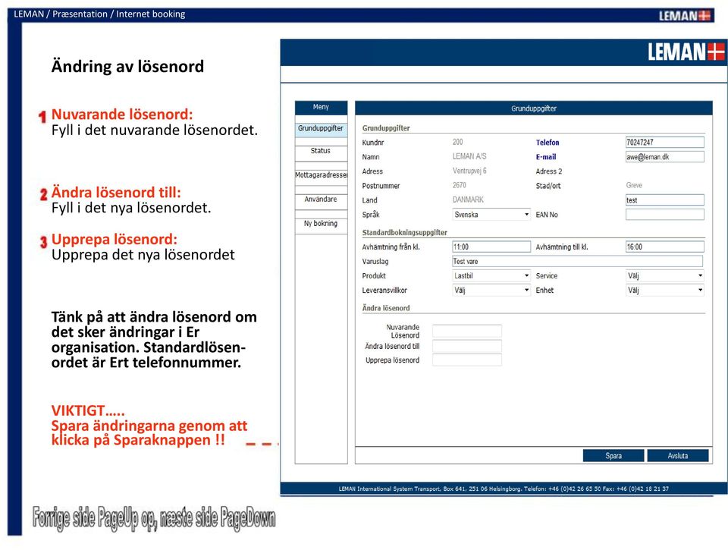Click the LEMAN / Præsentation / Internet booking breadcrumb
This screenshot has width=728, height=550.
[99, 14]
